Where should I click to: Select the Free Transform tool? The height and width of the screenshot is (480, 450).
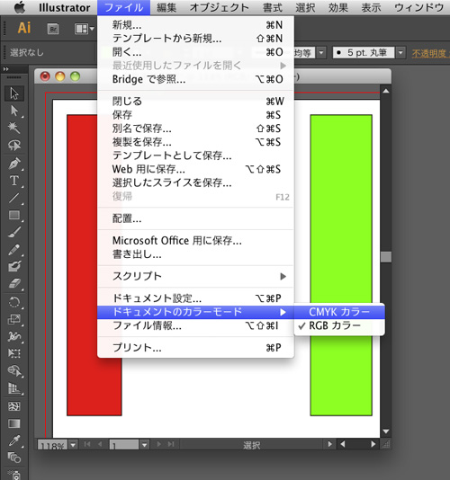coord(14,353)
